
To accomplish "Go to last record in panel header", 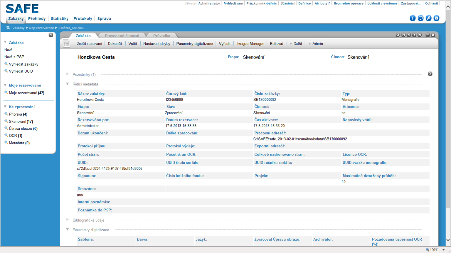I will pyautogui.click(x=420, y=35).
